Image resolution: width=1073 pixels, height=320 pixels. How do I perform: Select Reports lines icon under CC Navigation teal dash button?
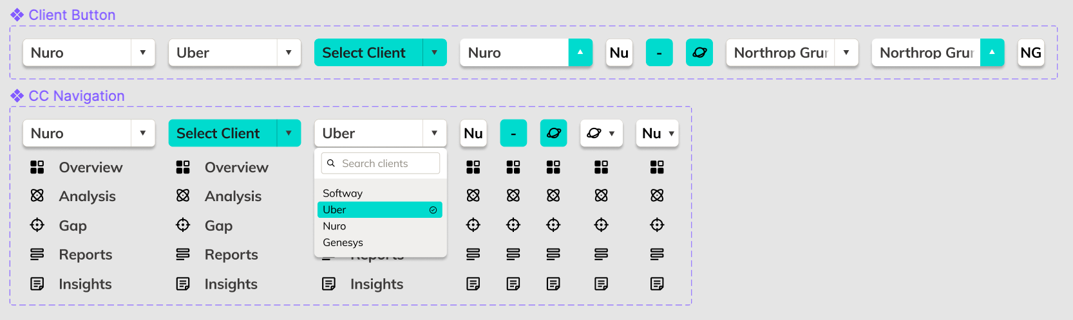click(513, 254)
